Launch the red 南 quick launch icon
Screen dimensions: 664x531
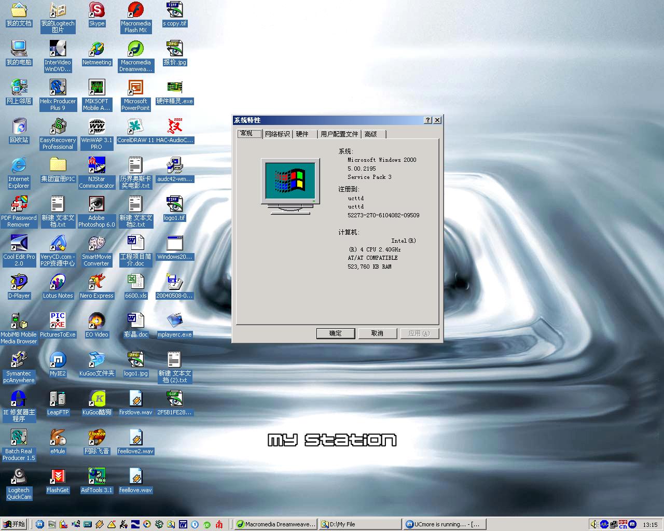(219, 524)
